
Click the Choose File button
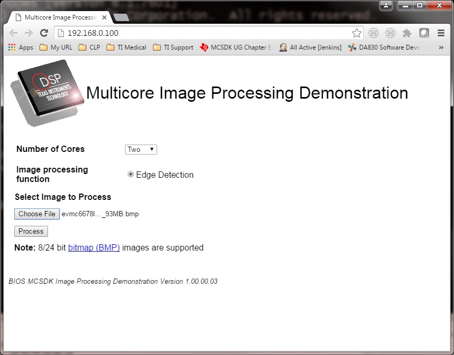point(36,214)
